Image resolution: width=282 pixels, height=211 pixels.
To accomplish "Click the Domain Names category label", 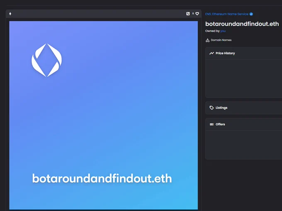I will pyautogui.click(x=221, y=40).
